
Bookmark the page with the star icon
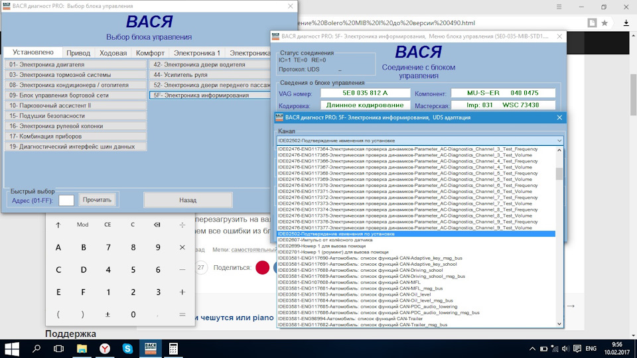[604, 23]
